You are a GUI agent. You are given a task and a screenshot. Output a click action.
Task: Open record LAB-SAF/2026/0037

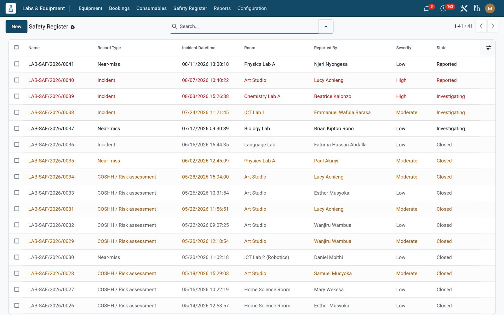pyautogui.click(x=51, y=129)
